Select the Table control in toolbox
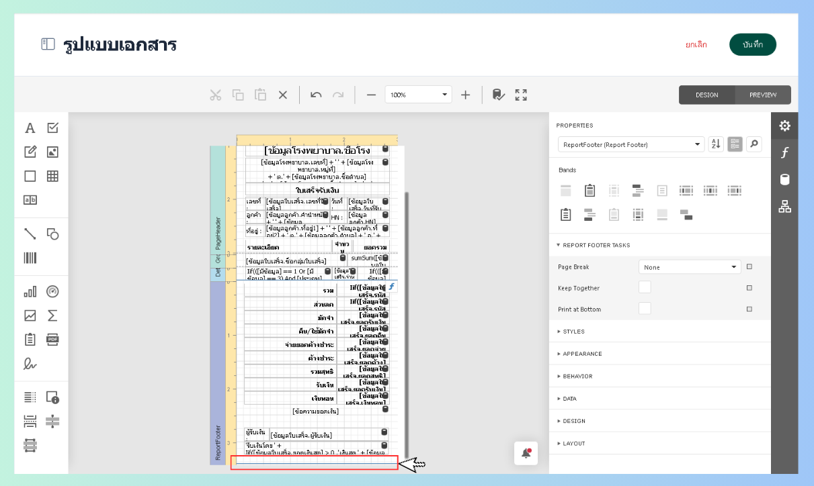 pos(53,176)
